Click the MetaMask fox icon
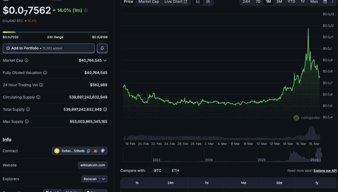The width and height of the screenshot is (338, 192). [x=96, y=151]
